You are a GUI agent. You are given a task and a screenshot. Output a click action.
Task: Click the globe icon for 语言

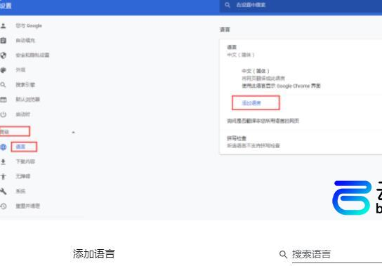click(x=4, y=147)
